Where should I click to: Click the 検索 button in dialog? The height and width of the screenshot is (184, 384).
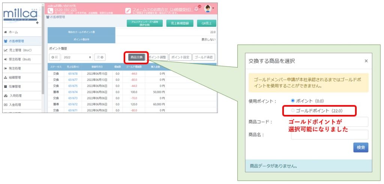point(360,148)
